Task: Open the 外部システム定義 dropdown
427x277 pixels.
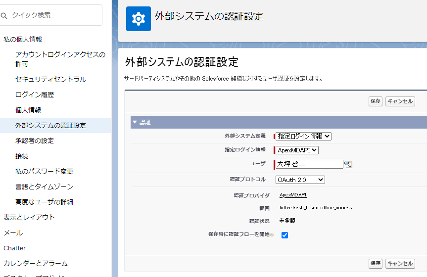Action: point(303,136)
